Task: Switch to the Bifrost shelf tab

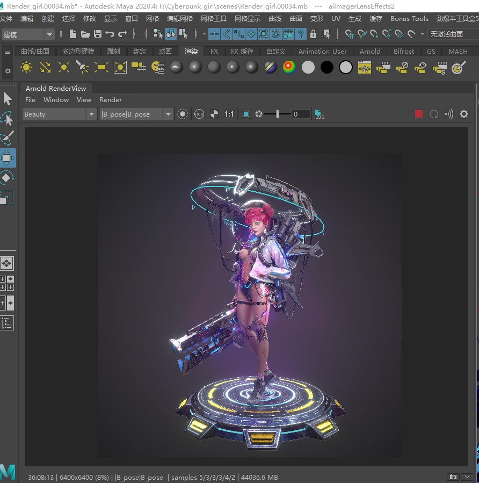Action: (x=404, y=52)
